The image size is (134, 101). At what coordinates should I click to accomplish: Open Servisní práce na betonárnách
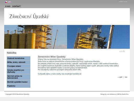coord(19,77)
